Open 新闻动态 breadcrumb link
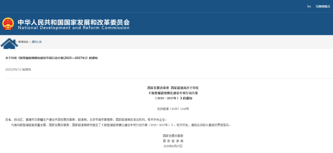 click(23, 42)
